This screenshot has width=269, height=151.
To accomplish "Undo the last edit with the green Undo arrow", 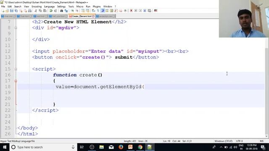I will [x=51, y=11].
